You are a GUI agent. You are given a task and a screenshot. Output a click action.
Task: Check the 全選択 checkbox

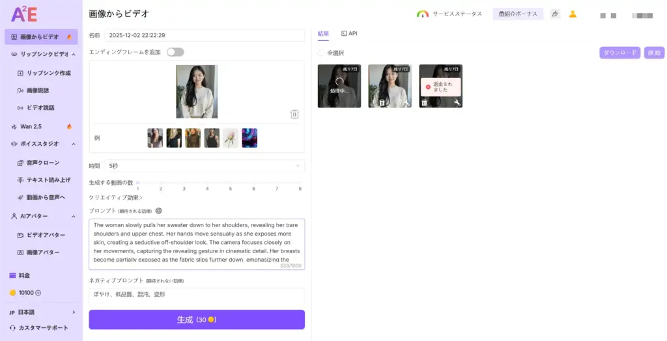[320, 53]
